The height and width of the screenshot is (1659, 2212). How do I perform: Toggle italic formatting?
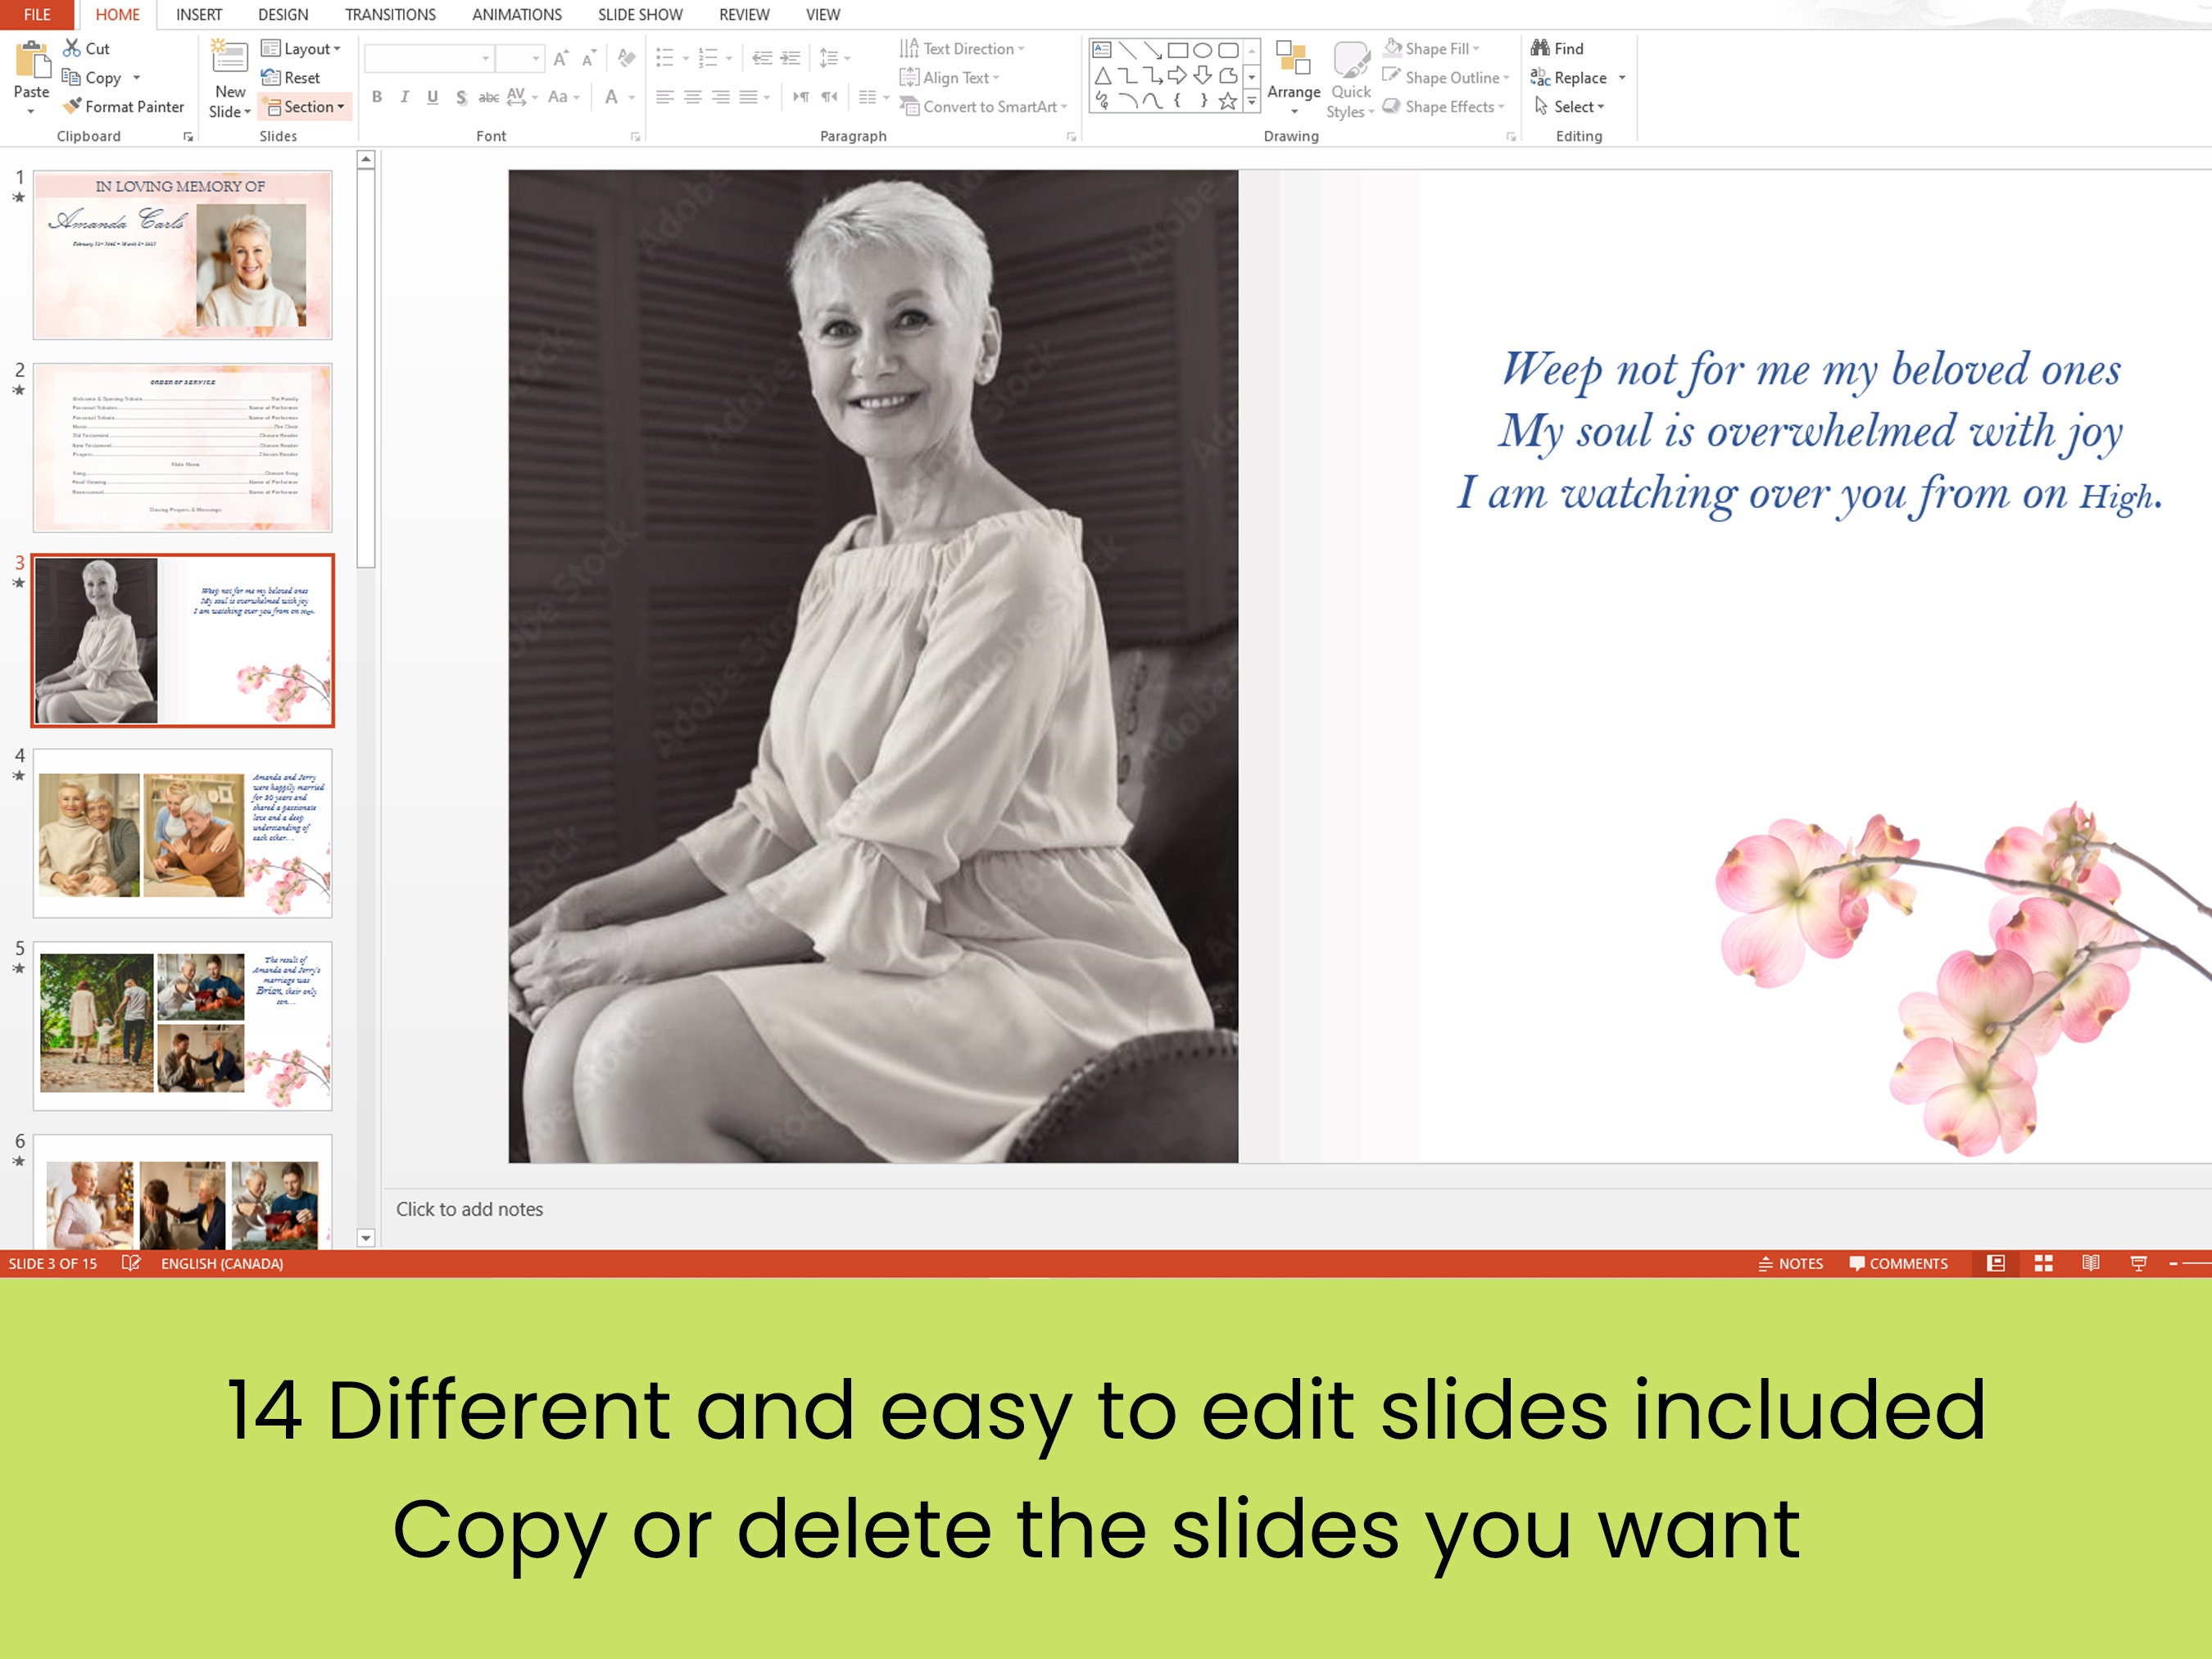[404, 96]
